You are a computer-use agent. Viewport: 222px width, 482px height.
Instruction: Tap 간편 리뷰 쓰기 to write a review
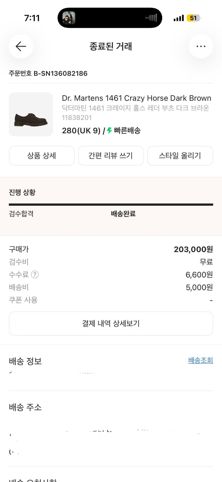click(x=111, y=156)
